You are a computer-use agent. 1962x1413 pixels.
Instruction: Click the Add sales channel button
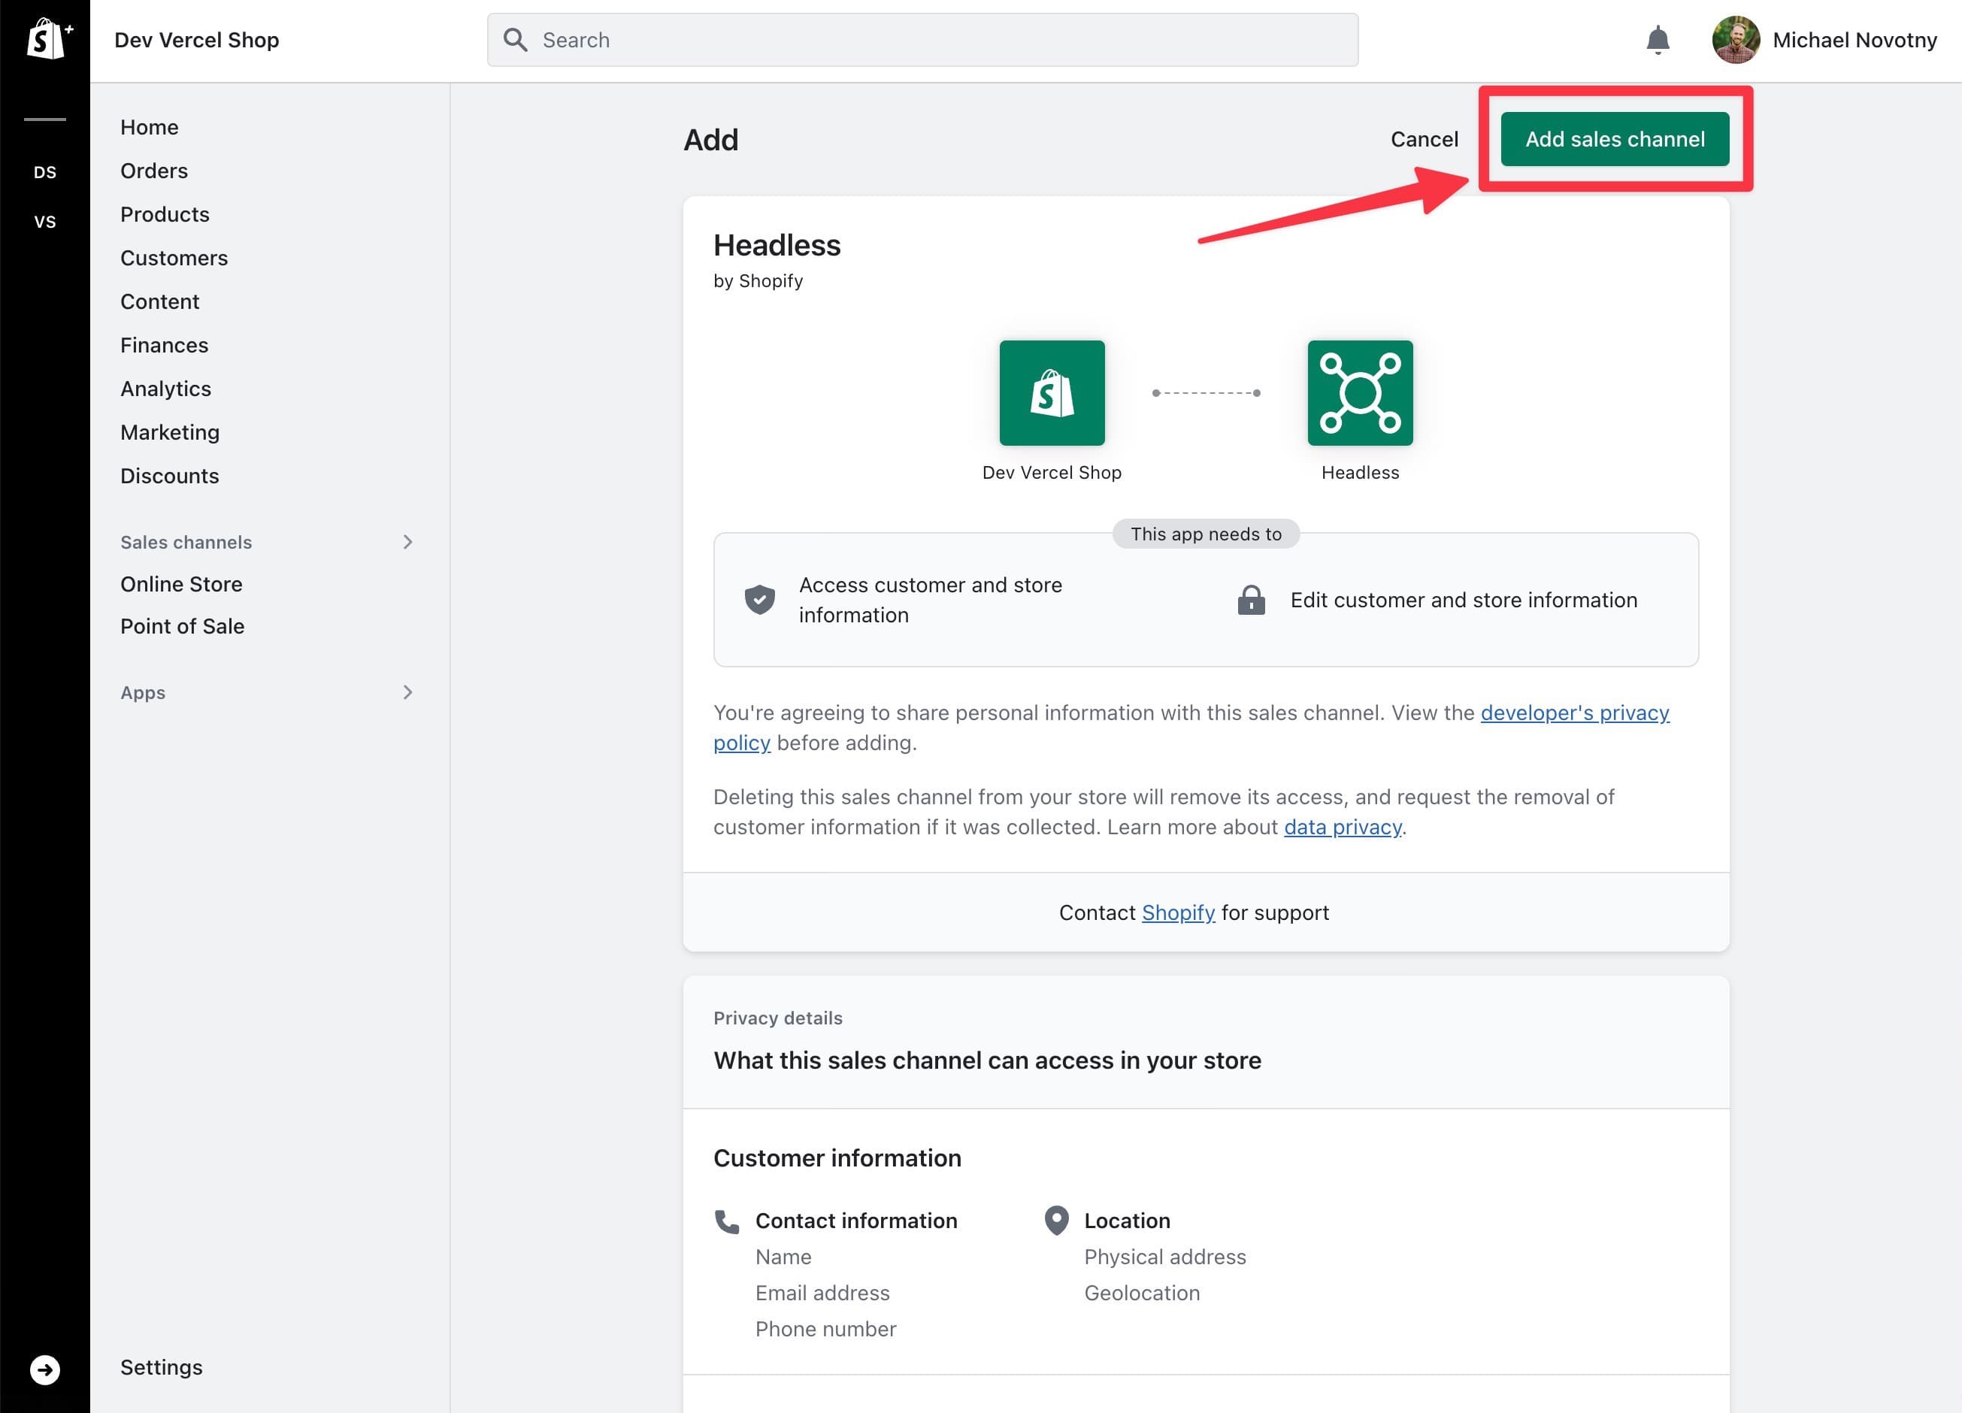pyautogui.click(x=1614, y=138)
